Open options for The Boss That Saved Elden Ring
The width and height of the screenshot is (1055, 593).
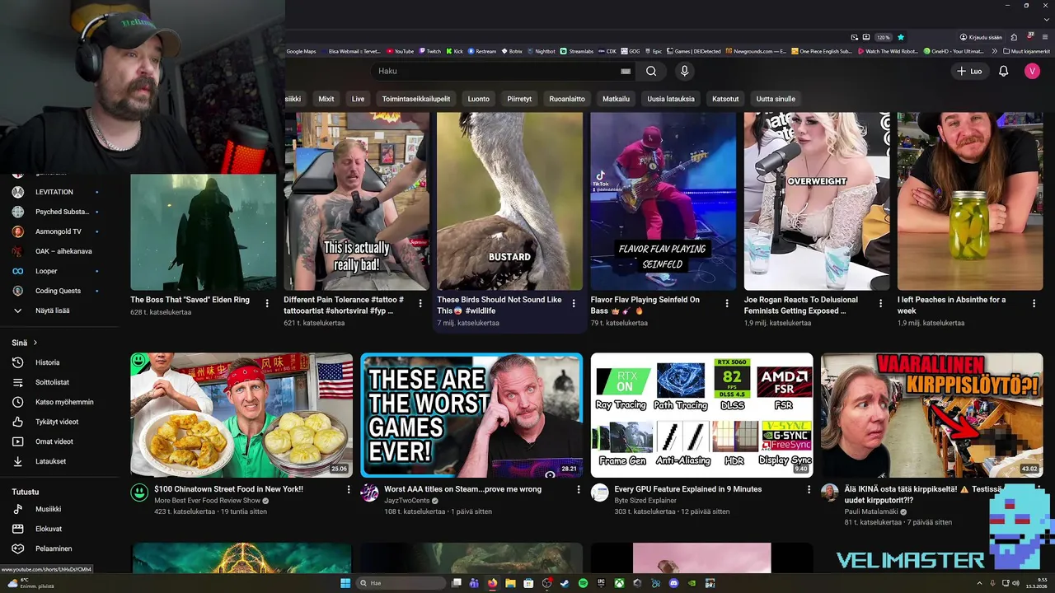267,303
